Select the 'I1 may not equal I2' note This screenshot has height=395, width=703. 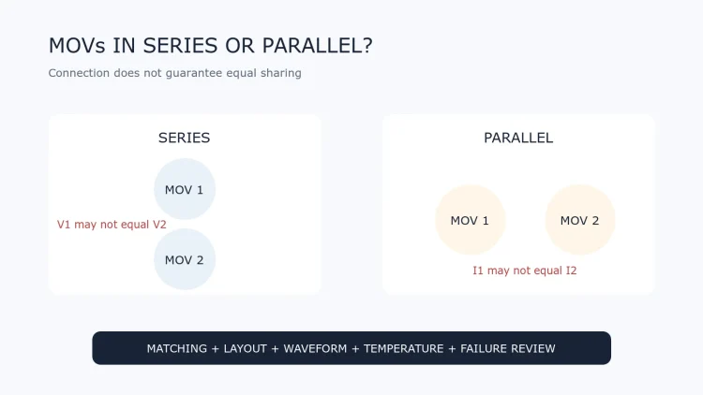525,271
